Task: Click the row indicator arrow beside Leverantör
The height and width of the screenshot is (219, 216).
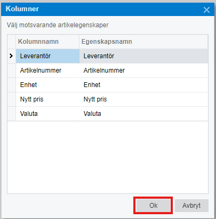Action: (x=11, y=56)
